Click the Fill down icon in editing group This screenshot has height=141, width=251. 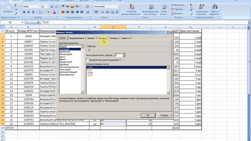191,9
